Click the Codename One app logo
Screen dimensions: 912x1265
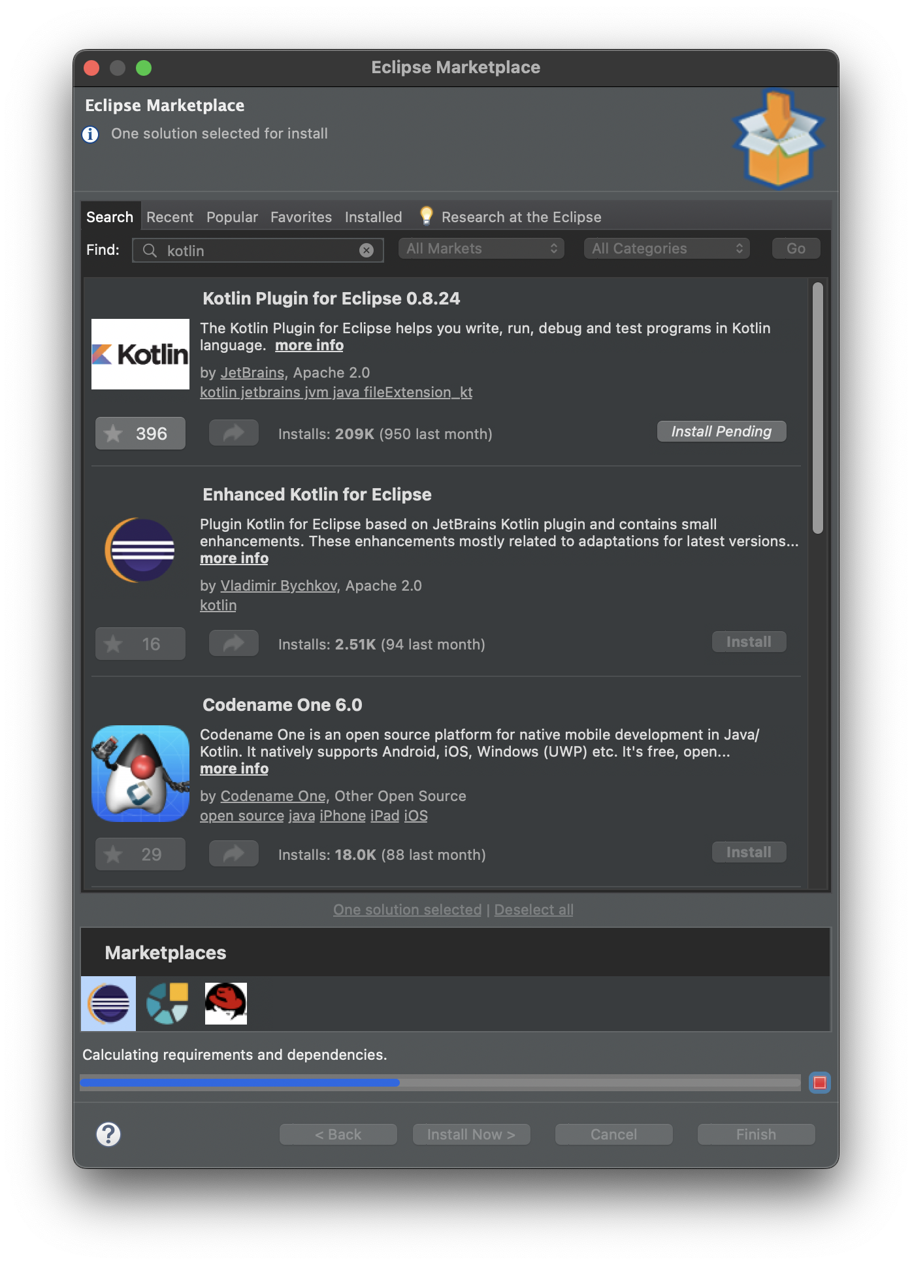pos(140,774)
